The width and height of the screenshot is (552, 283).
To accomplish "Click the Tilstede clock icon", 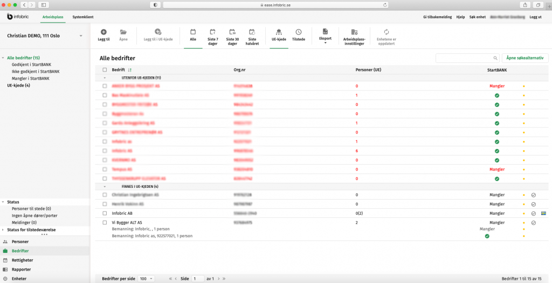I will (x=299, y=32).
